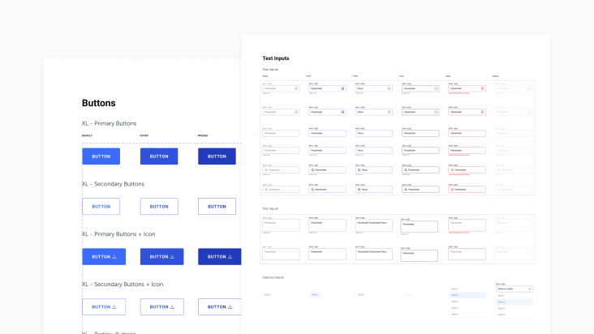Screen dimensions: 594x334
Task: Click trailing icon in second-row hover input
Action: tap(342, 112)
